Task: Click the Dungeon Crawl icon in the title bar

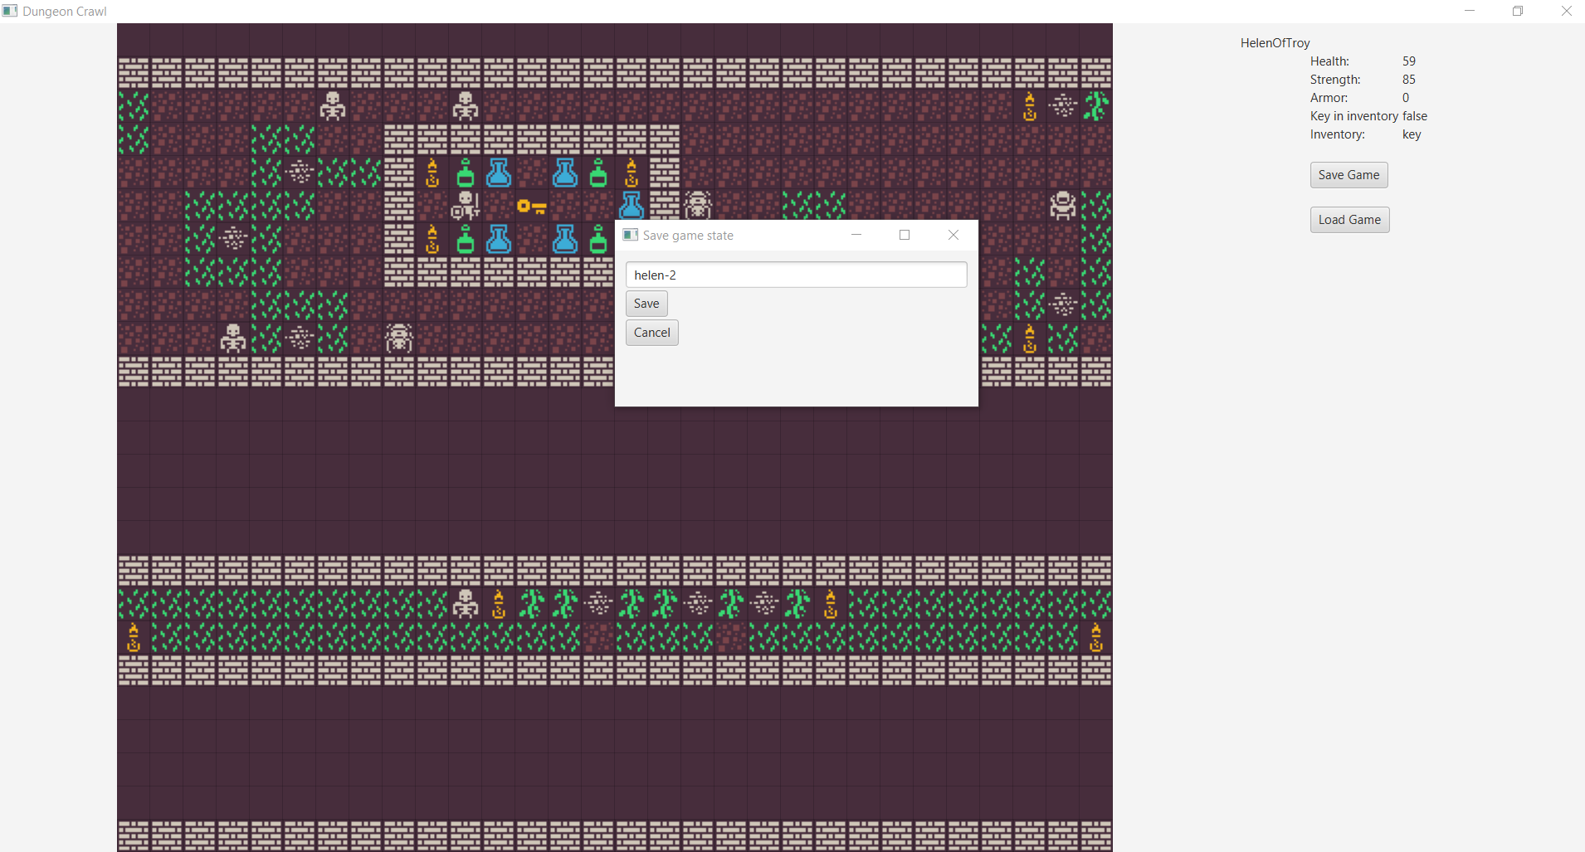Action: (9, 11)
